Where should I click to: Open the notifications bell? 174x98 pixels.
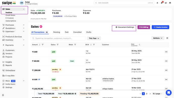click(x=162, y=3)
